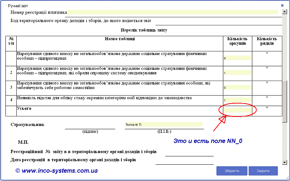This screenshot has height=181, width=290.
Task: Click the Дата реєстрацій label
Action: (x=73, y=160)
